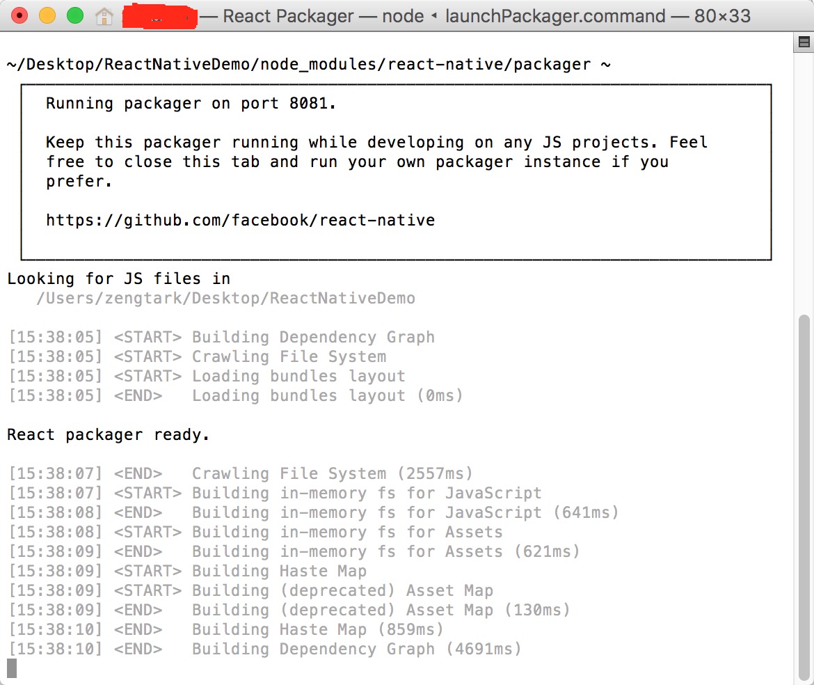Image resolution: width=814 pixels, height=685 pixels.
Task: Click the 'React packager ready.' line
Action: (x=108, y=434)
